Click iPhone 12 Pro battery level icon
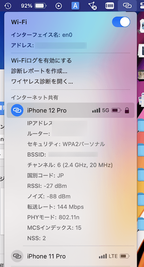This screenshot has width=144, height=267. pos(117,110)
